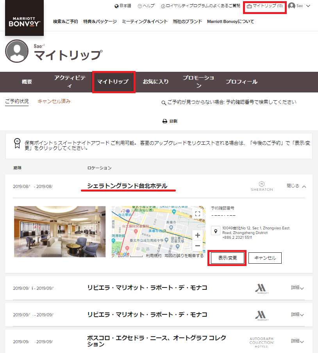Screen dimensions: 318x353
Task: Click the globe language icon
Action: [116, 6]
